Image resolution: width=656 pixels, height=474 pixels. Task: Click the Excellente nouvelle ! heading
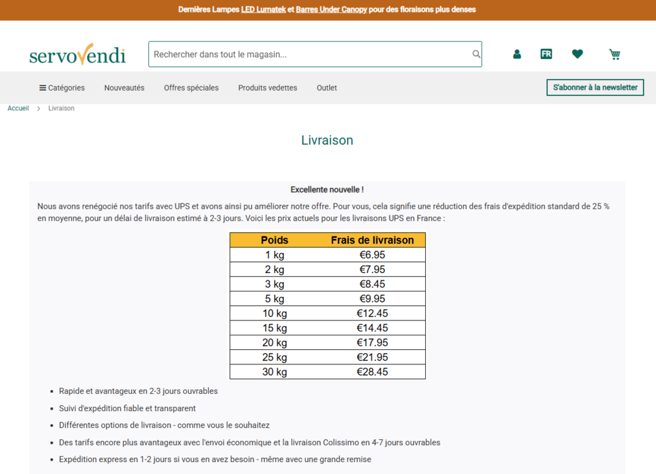327,190
